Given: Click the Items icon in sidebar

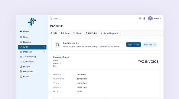Looking at the screenshot, I should point(21,37).
